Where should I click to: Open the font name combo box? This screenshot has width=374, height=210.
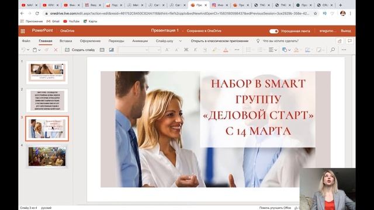[x=133, y=50]
